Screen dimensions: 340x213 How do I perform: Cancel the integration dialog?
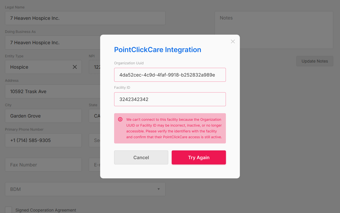141,157
